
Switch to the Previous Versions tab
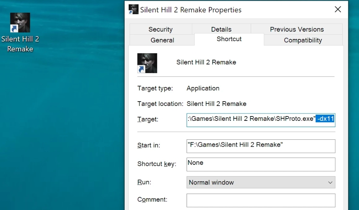297,29
